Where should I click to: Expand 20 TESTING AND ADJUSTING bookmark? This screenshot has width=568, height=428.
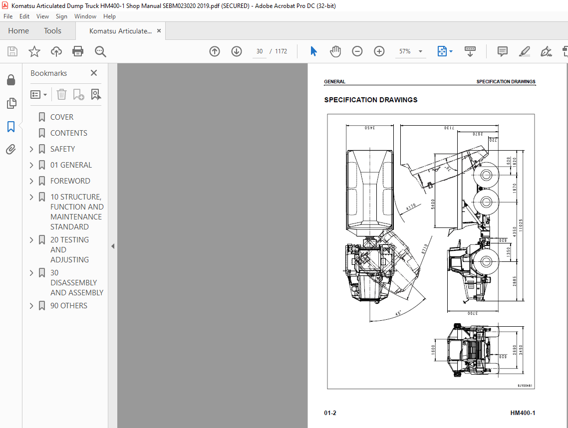pos(31,240)
